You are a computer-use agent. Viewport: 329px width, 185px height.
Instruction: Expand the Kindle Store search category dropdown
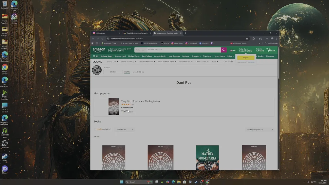tap(141, 50)
